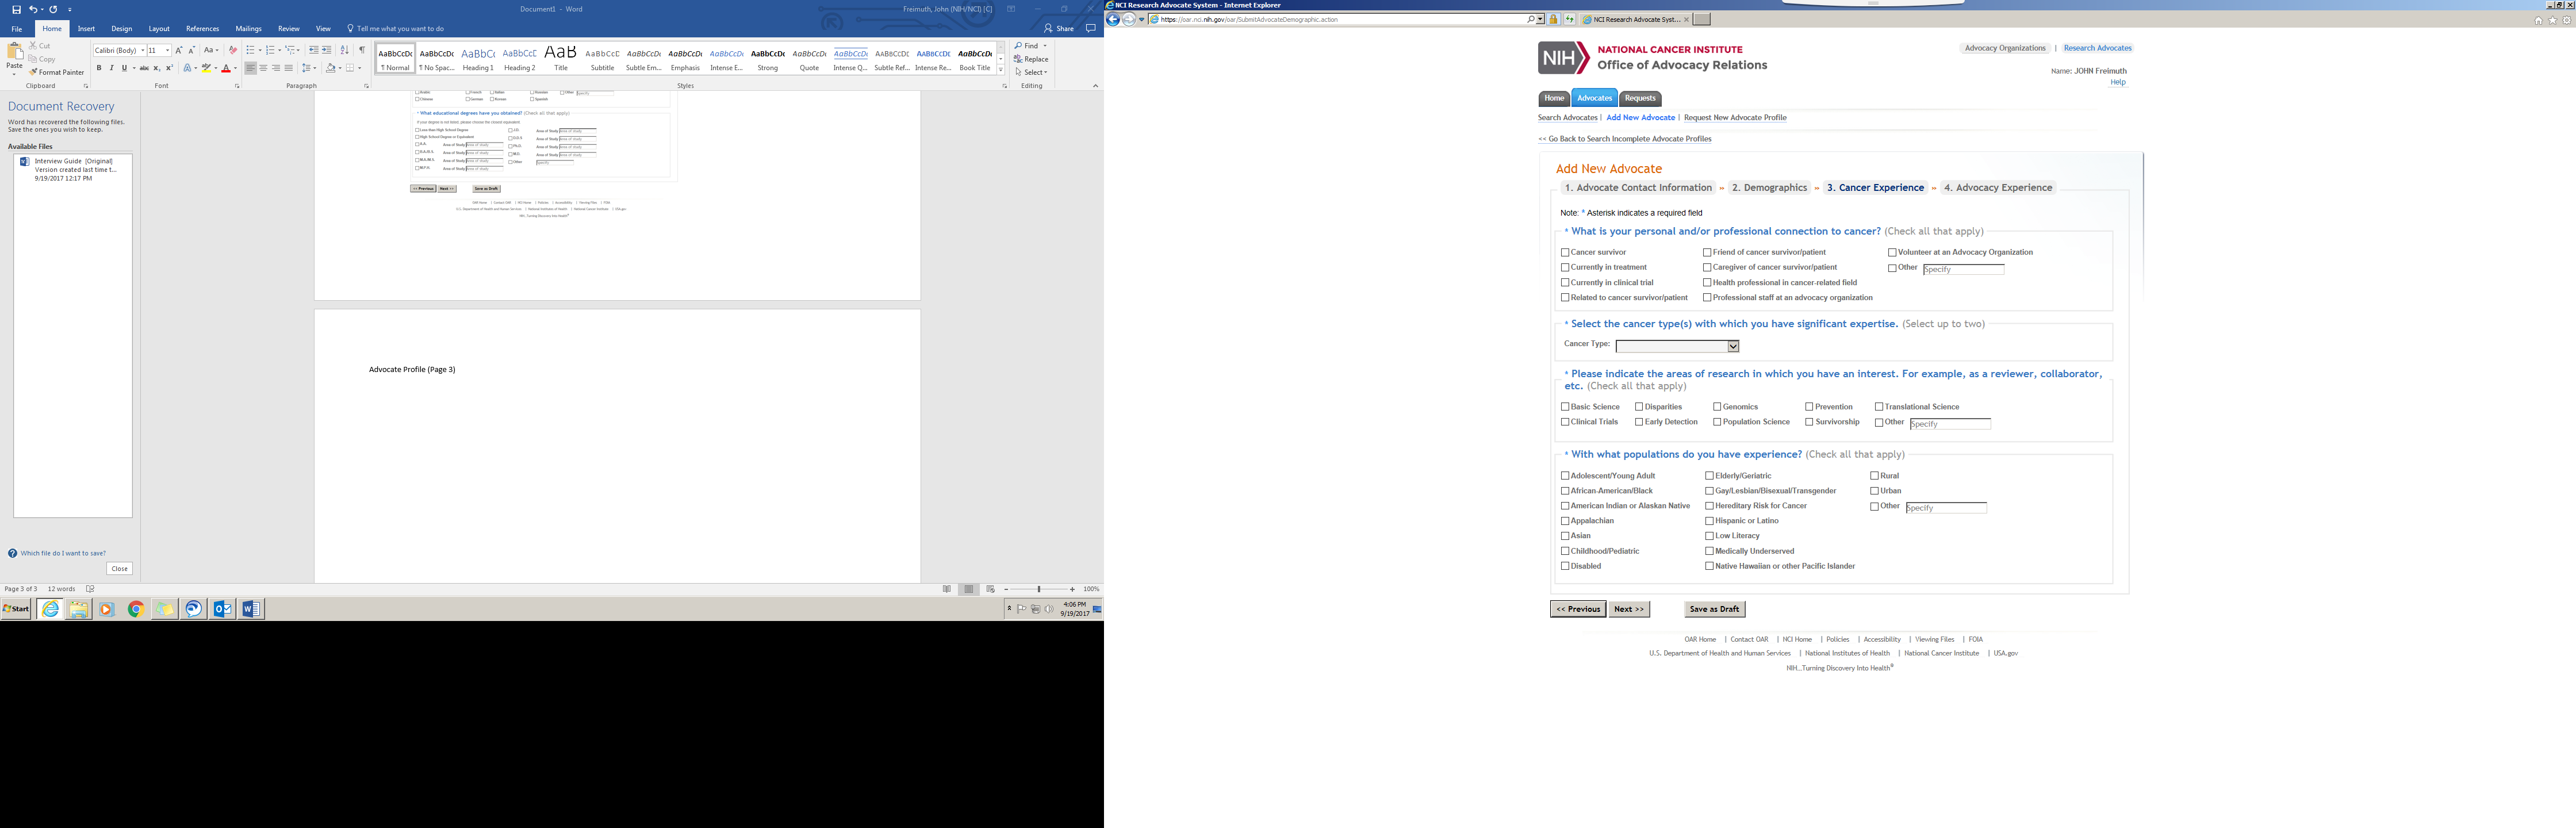Toggle bold formatting in Word ribbon

click(99, 68)
